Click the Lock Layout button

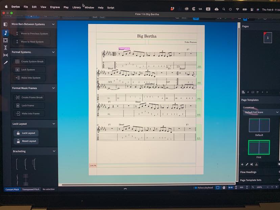coord(26,133)
